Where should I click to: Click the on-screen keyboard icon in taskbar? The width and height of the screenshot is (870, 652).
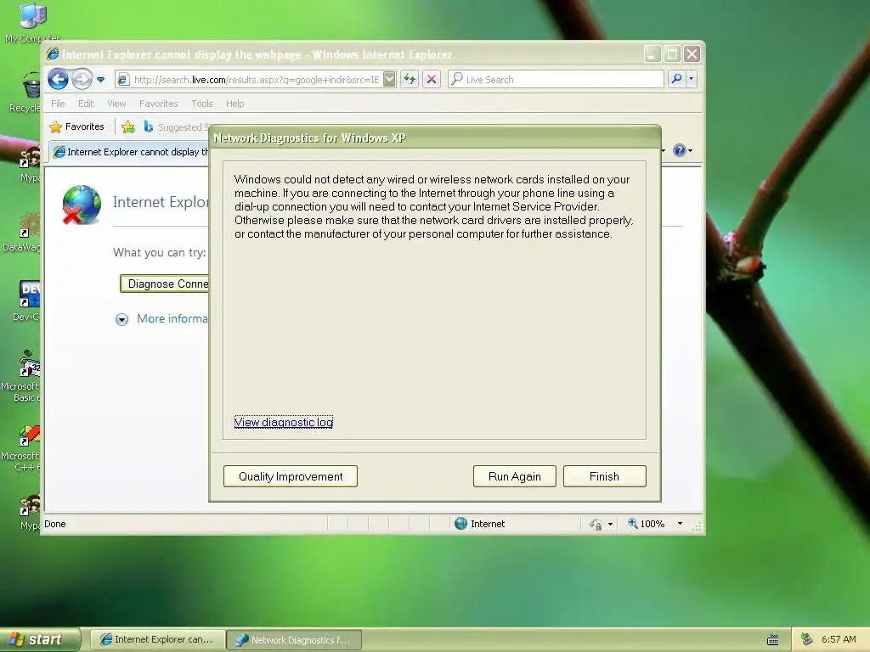click(773, 640)
